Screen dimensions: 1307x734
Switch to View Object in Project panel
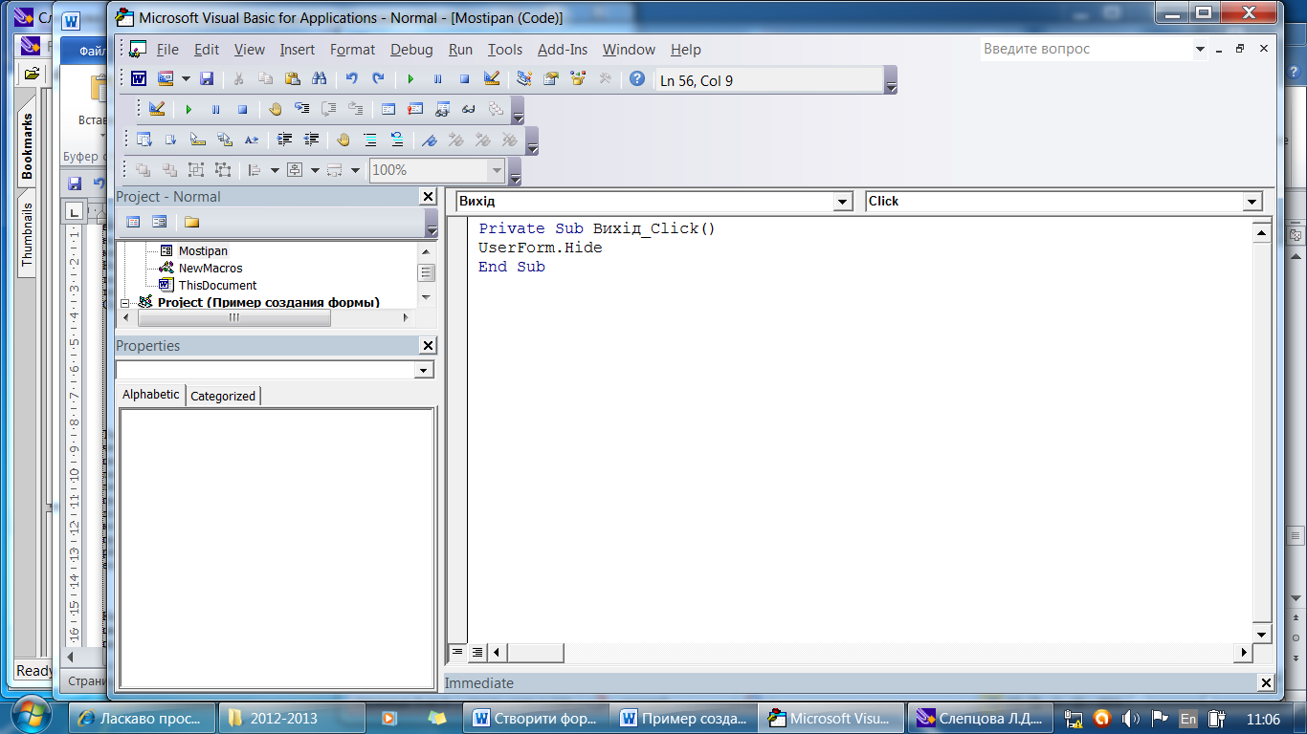159,222
